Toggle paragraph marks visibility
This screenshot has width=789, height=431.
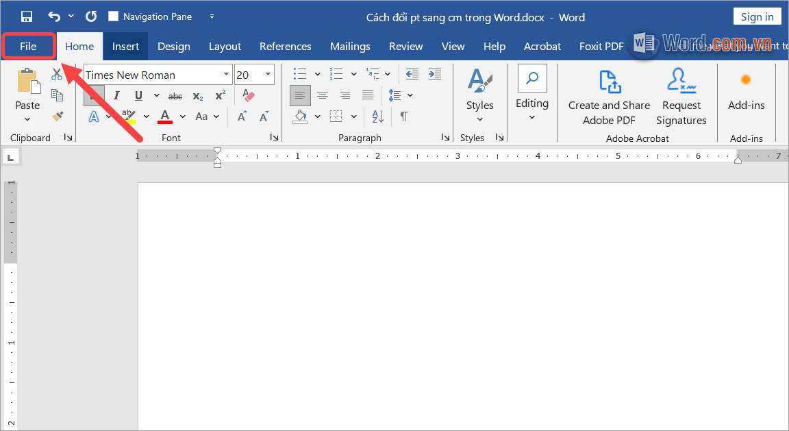point(403,116)
